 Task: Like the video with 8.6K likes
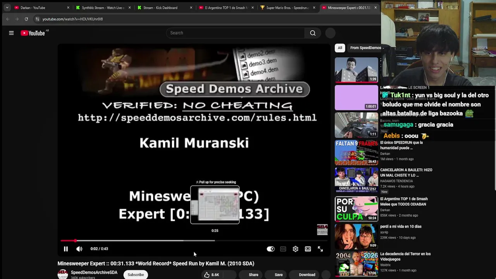coord(212,275)
